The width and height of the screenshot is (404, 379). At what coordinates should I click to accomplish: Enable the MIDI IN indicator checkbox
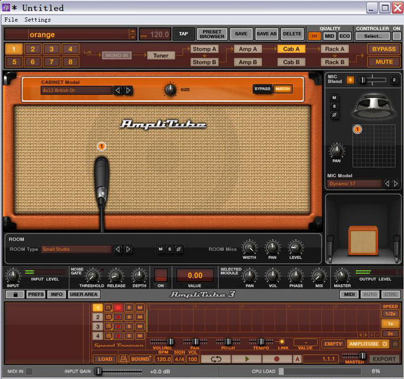pyautogui.click(x=29, y=371)
